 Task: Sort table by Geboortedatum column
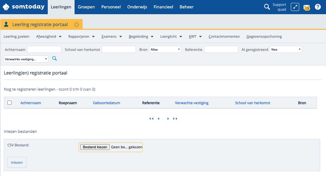(107, 103)
